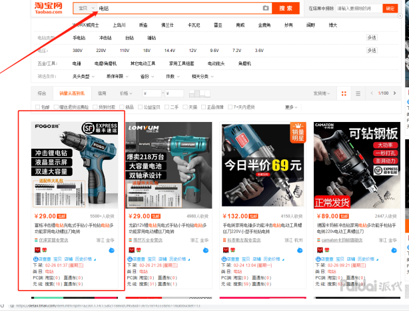Expand the 相关分类 dropdown

[203, 77]
